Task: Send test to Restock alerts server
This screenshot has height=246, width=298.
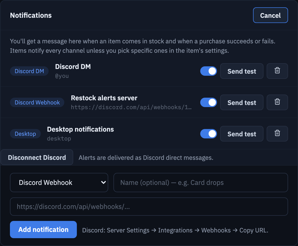Action: point(242,102)
